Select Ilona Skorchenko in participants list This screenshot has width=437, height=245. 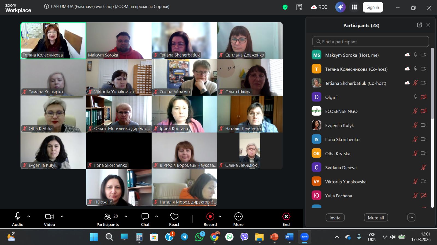[x=342, y=139]
